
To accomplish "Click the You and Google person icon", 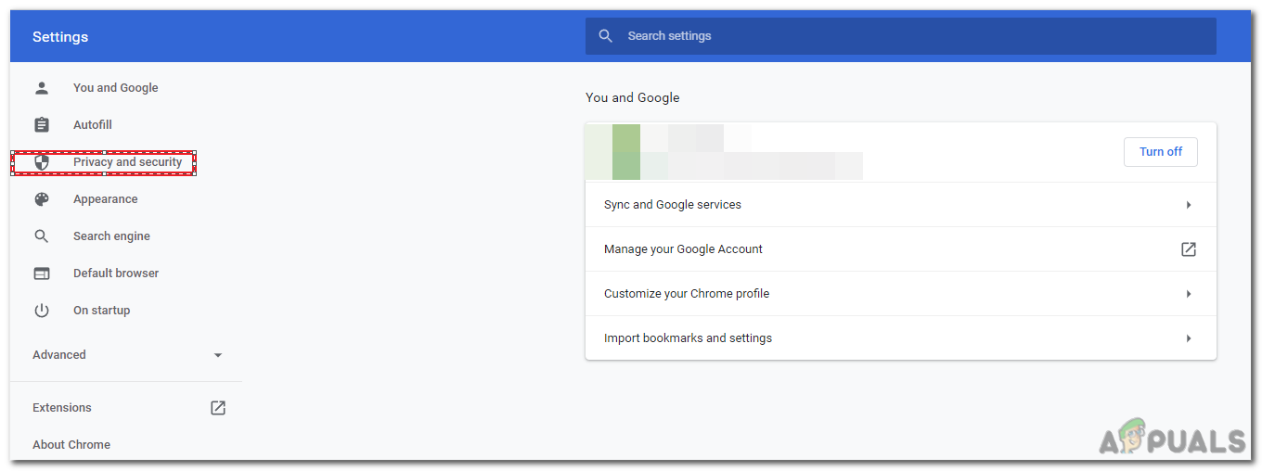I will tap(41, 88).
